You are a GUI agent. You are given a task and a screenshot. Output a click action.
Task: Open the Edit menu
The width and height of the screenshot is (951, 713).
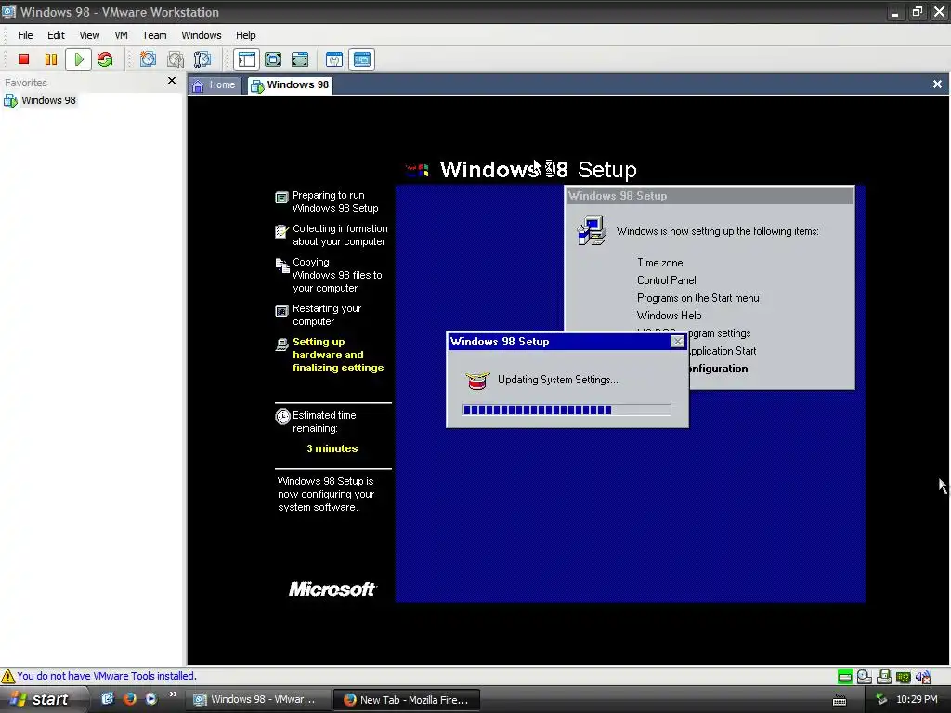[x=56, y=35]
